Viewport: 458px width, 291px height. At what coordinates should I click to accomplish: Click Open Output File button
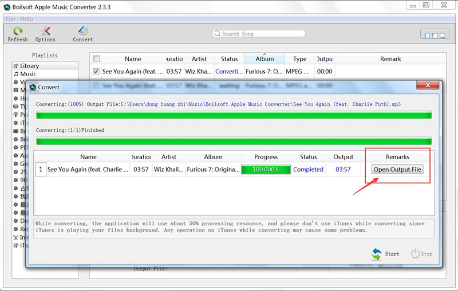[x=397, y=170]
